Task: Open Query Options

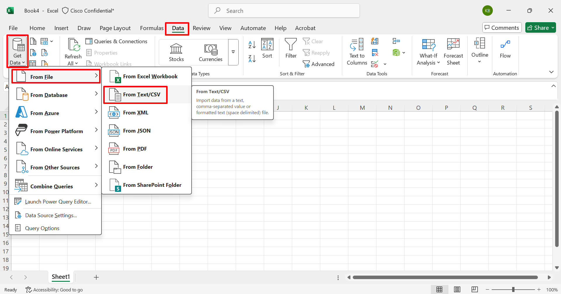Action: pyautogui.click(x=56, y=228)
